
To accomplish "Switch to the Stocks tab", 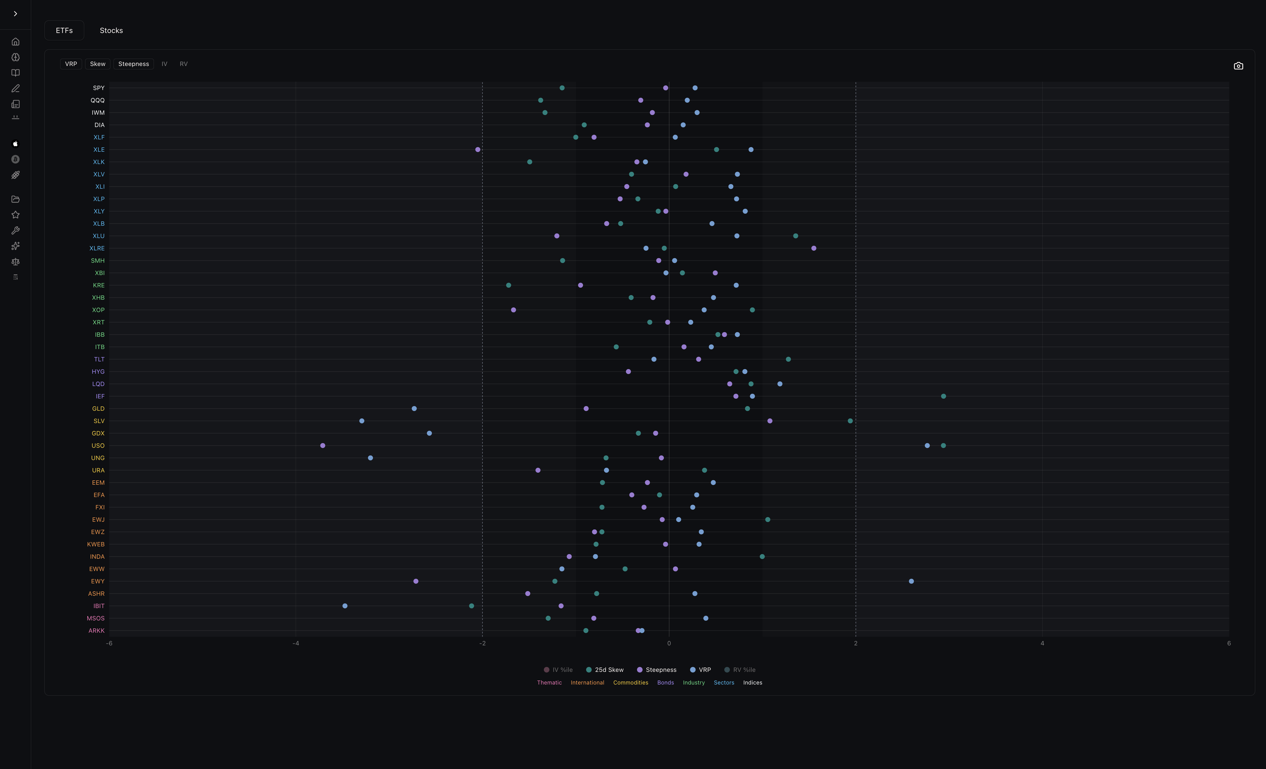I will [111, 31].
